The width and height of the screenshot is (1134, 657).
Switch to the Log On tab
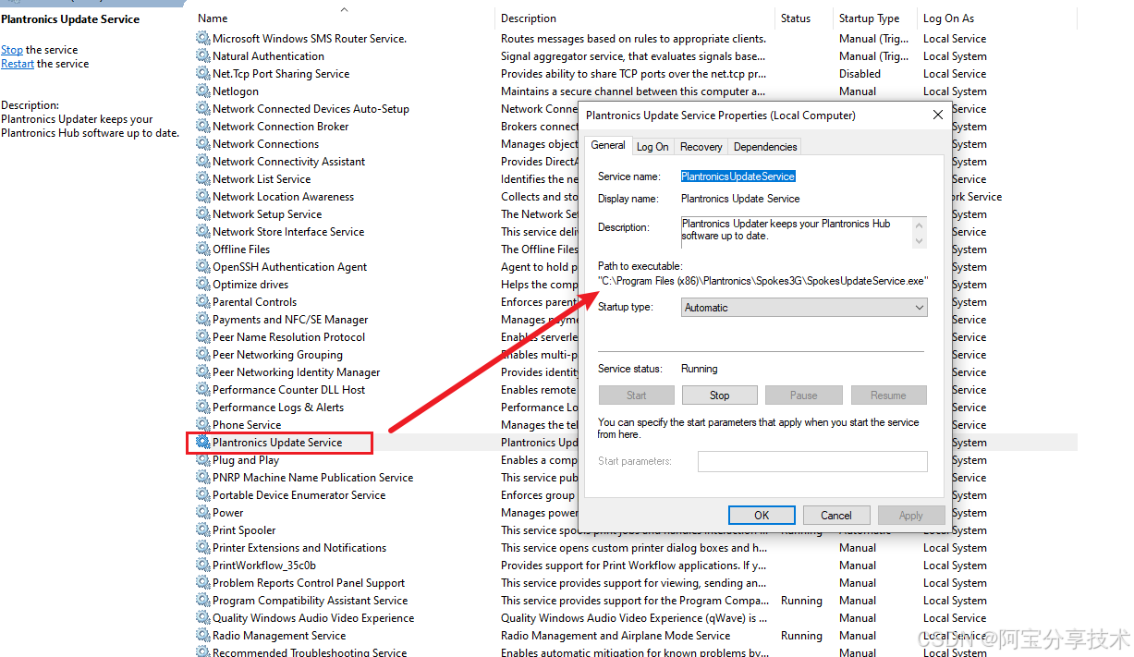pyautogui.click(x=652, y=147)
